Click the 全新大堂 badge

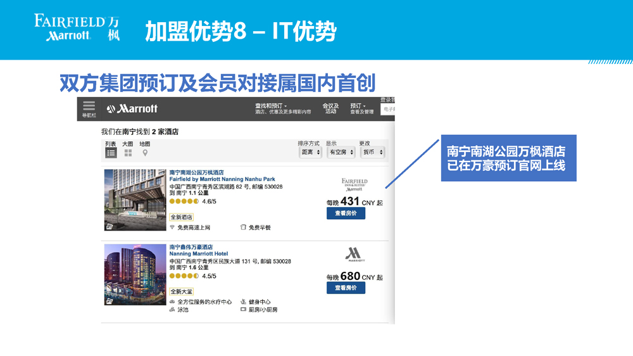[x=181, y=291]
